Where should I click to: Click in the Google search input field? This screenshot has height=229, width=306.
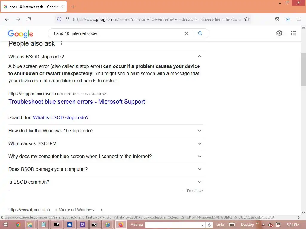tap(117, 33)
